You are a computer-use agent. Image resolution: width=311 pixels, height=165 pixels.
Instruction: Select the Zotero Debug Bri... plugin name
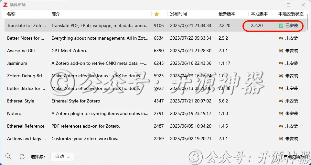pyautogui.click(x=26, y=76)
